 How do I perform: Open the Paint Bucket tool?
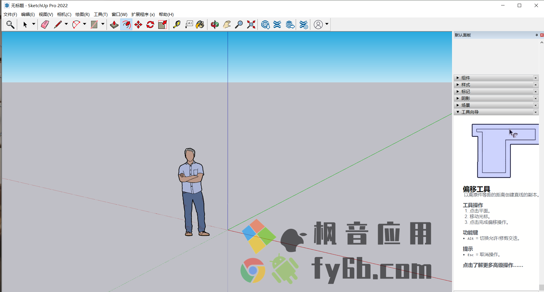coord(200,25)
